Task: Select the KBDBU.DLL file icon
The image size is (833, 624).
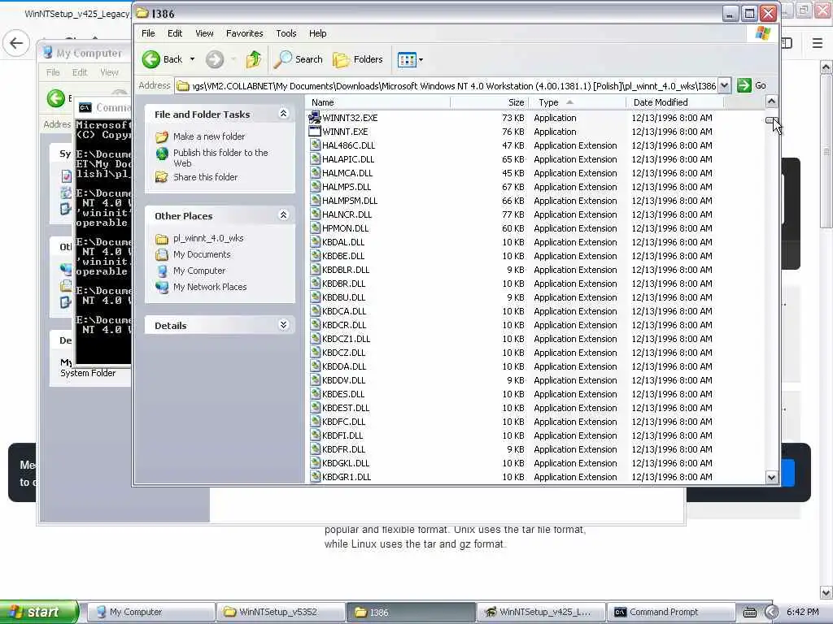Action: coord(315,297)
